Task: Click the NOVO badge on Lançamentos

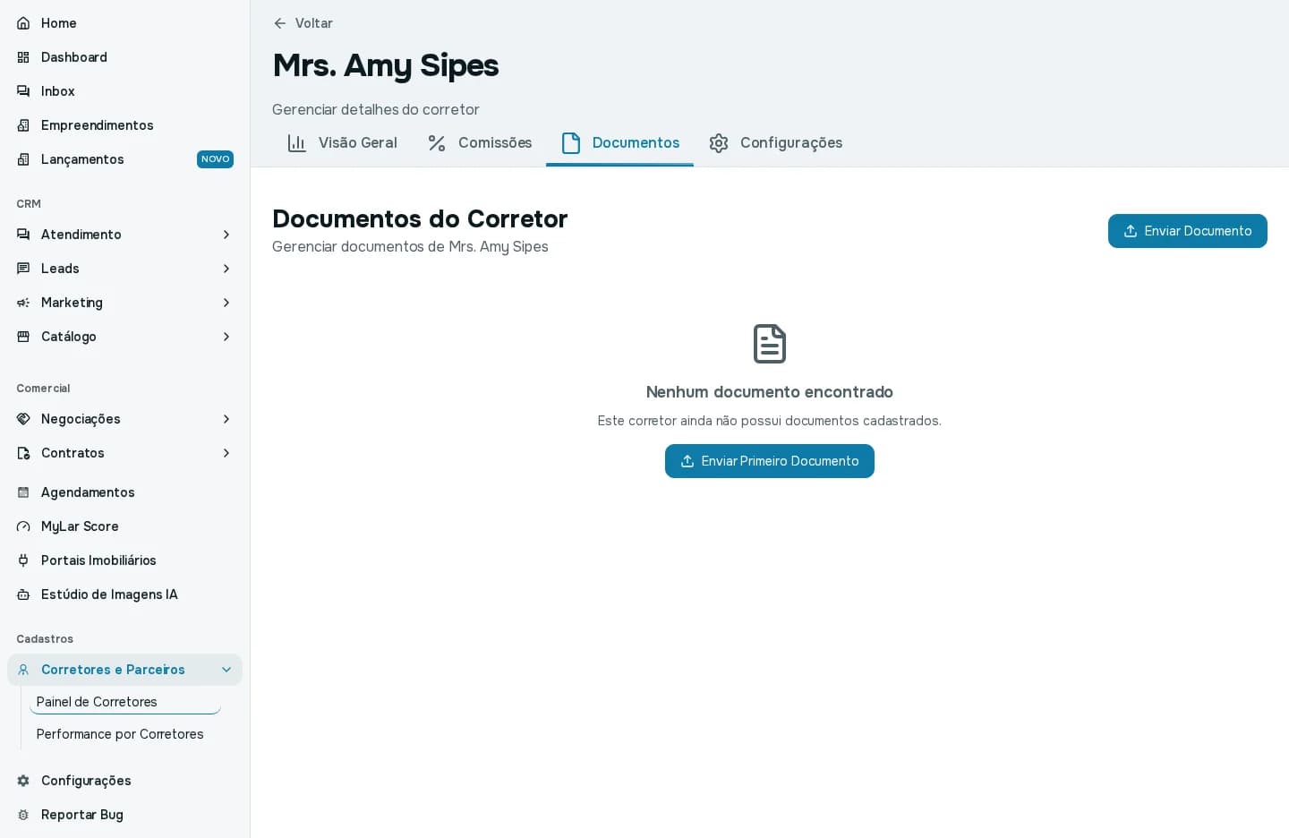Action: [x=215, y=159]
